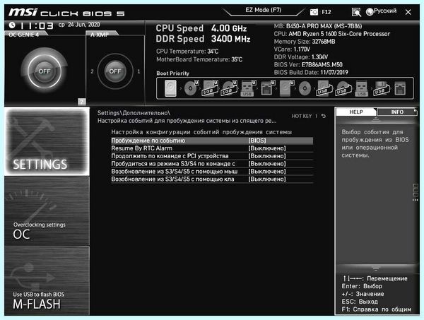Open the SETTINGS section tile

[x=47, y=141]
